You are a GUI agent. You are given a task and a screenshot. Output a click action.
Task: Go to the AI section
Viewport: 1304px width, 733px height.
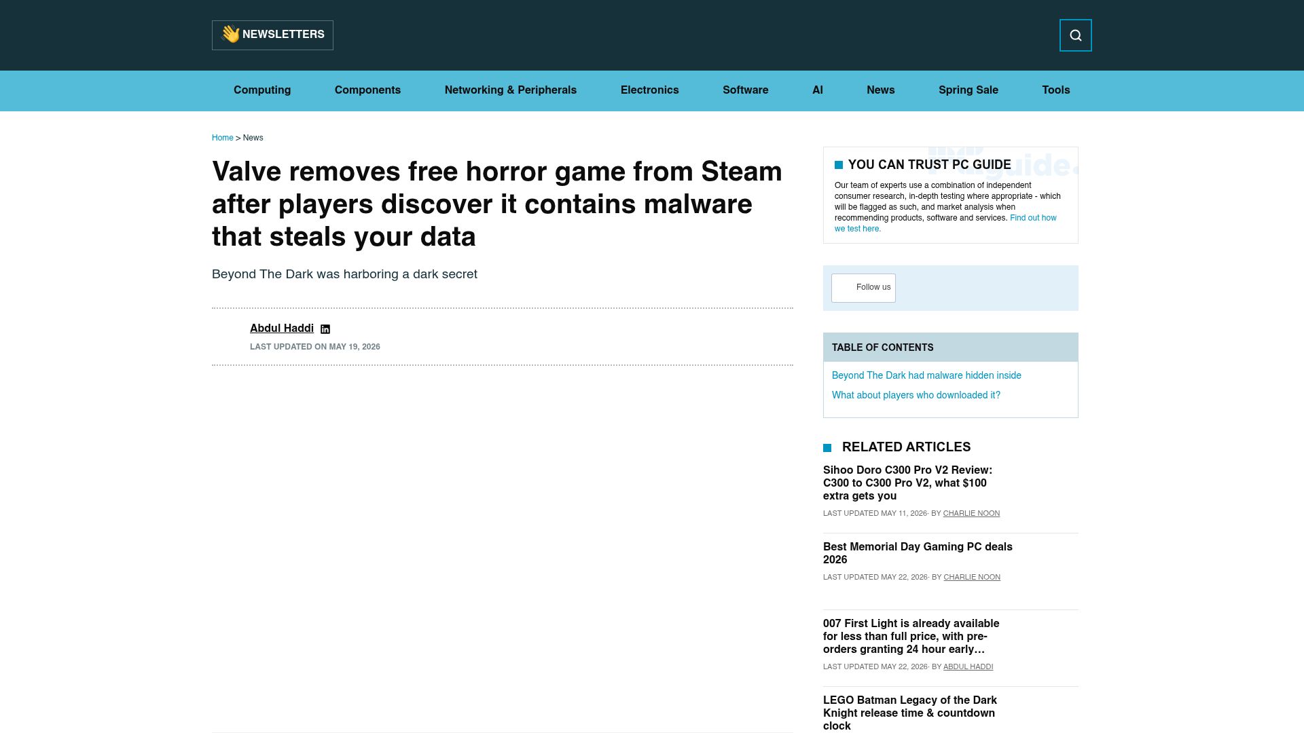[818, 90]
